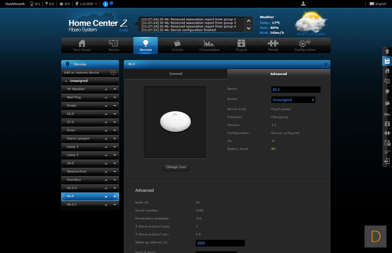The width and height of the screenshot is (392, 253).
Task: Select device 16.0 in the list
Action: pos(70,114)
